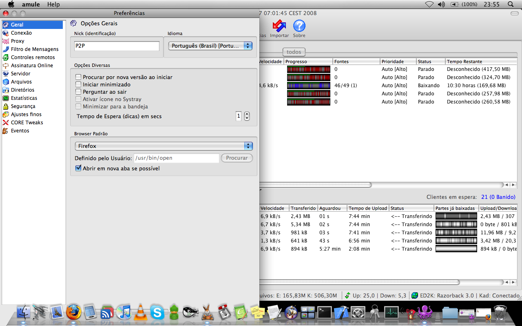Image resolution: width=522 pixels, height=326 pixels.
Task: Open the Proxy preferences section
Action: point(18,41)
